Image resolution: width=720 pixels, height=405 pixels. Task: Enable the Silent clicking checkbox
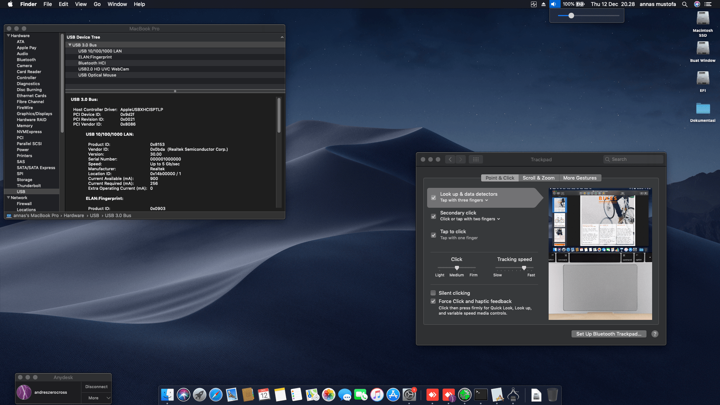pos(433,293)
